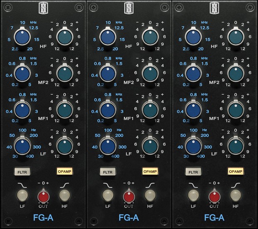Viewport: 258px width, 229px height.
Task: Click the MF1 gain knob on the right module
Action: tap(236, 109)
